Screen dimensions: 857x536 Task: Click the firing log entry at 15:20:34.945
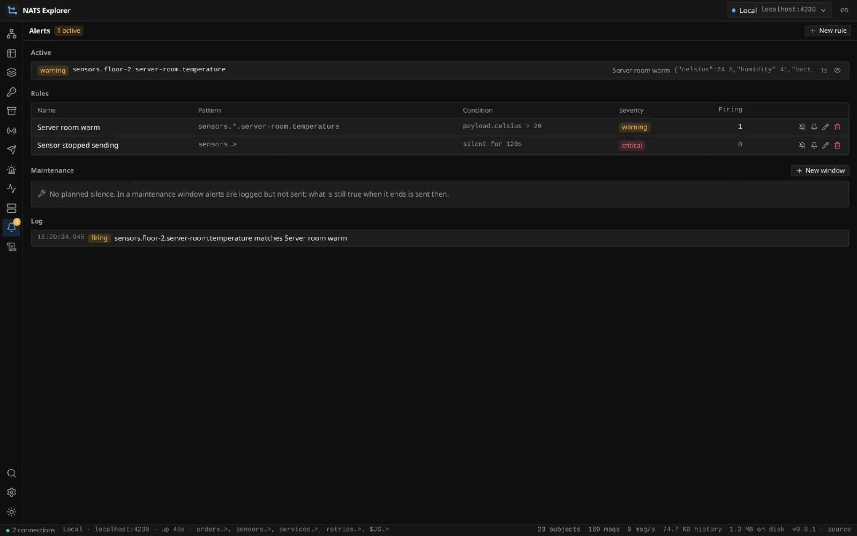pos(440,238)
